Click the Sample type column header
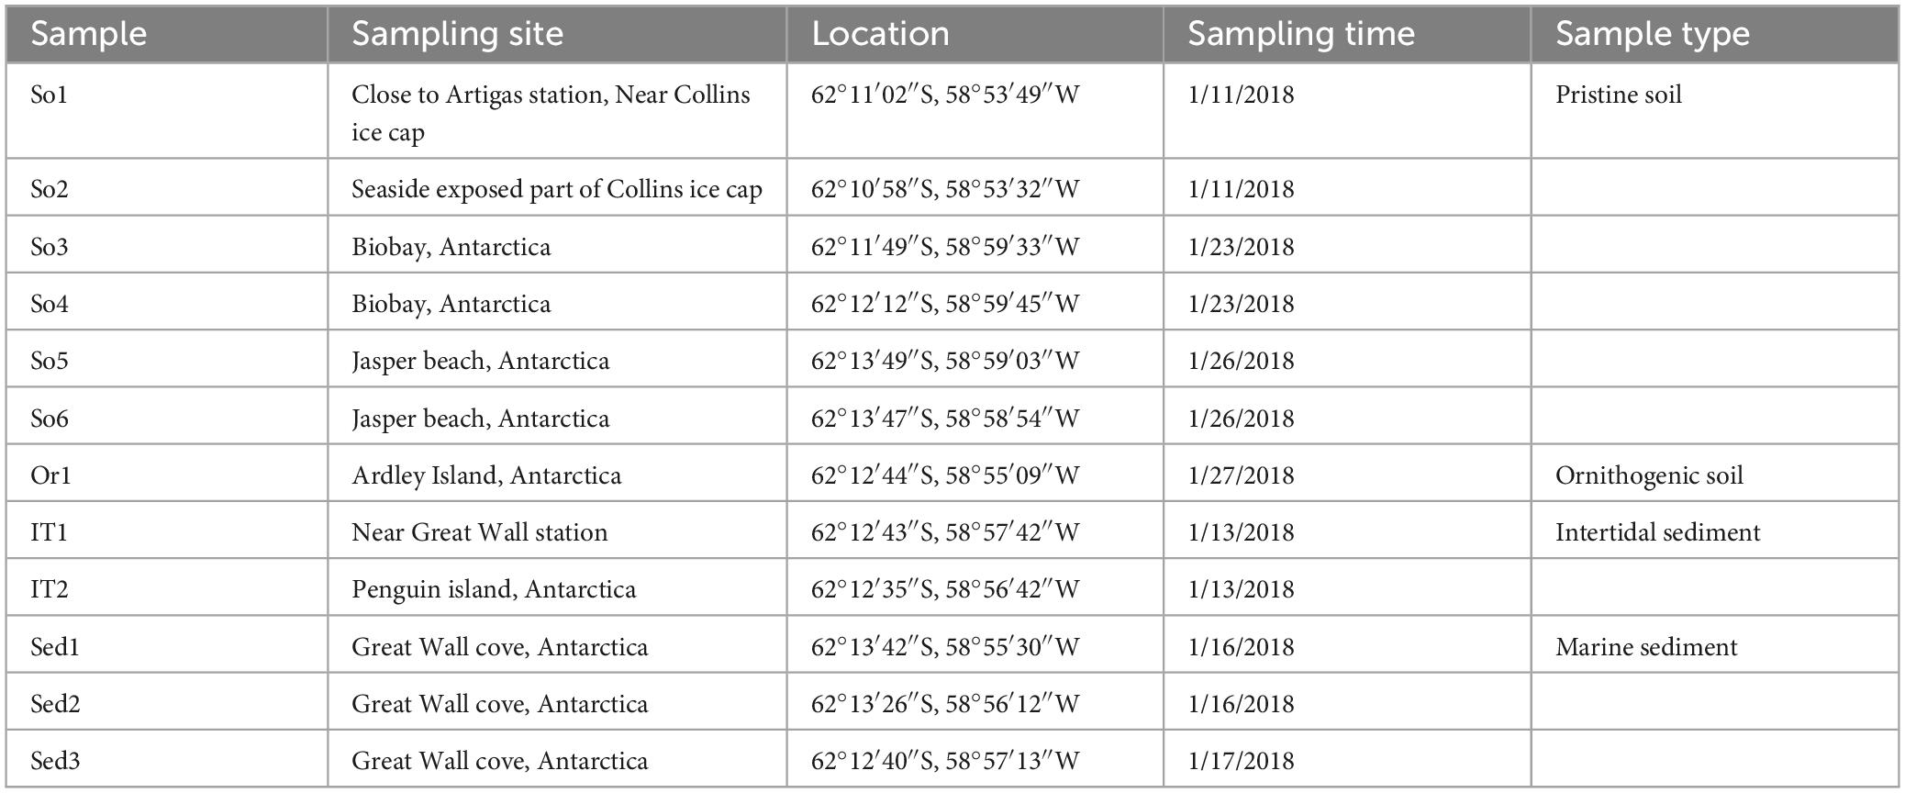The height and width of the screenshot is (793, 1905). [x=1715, y=35]
